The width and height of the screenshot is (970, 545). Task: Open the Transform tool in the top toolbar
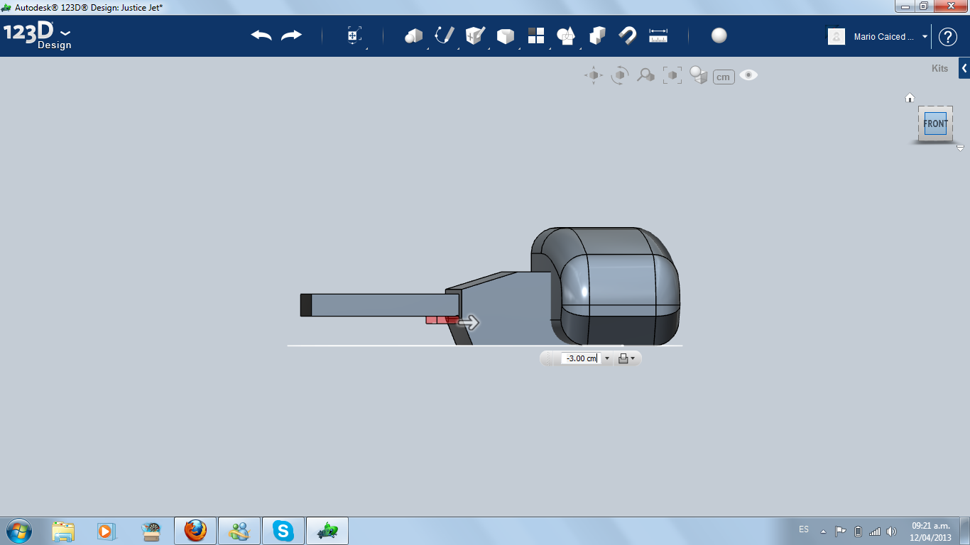click(x=354, y=35)
